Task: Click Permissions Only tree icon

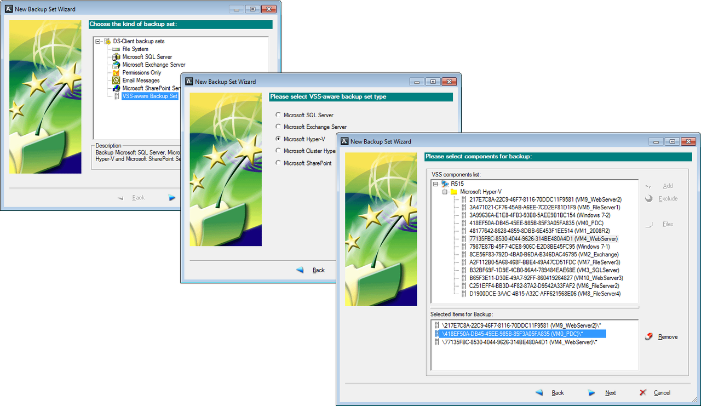Action: (x=116, y=72)
